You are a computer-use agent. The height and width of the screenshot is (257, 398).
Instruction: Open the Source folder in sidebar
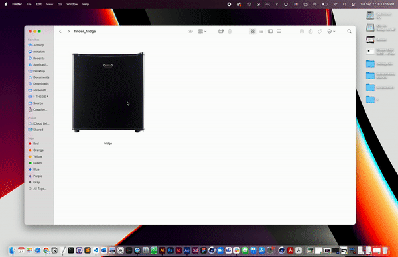(38, 103)
